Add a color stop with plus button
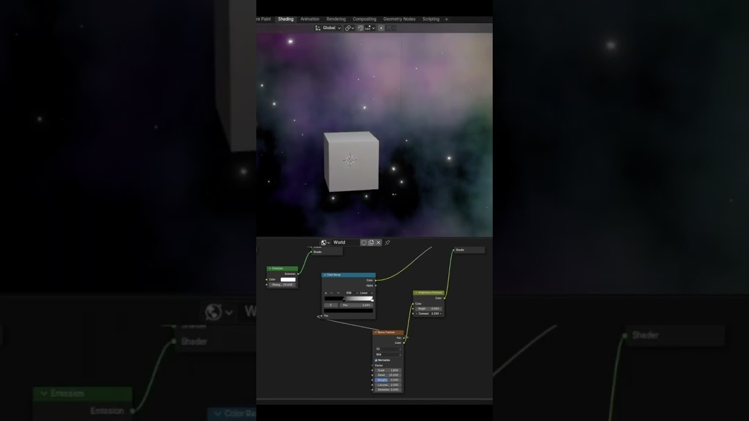The width and height of the screenshot is (749, 421). tap(326, 293)
